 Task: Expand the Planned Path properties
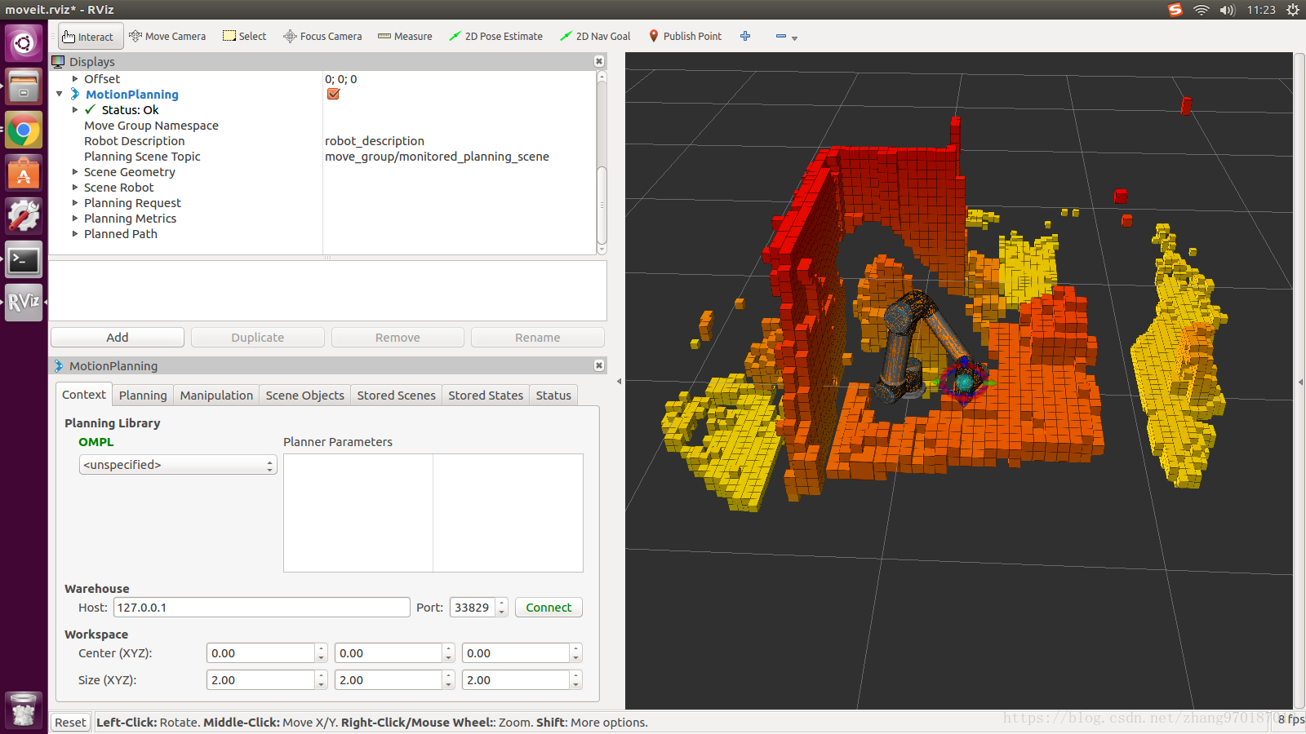pyautogui.click(x=75, y=234)
